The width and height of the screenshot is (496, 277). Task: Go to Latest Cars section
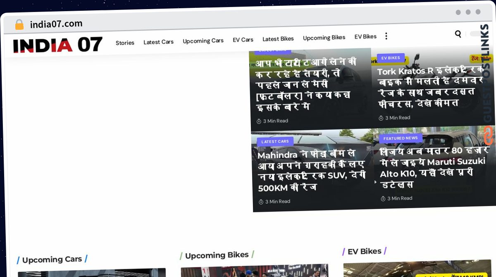coord(158,42)
